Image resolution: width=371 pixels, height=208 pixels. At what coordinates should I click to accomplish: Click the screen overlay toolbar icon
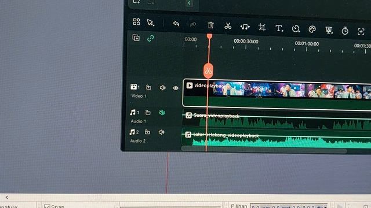[x=329, y=30]
